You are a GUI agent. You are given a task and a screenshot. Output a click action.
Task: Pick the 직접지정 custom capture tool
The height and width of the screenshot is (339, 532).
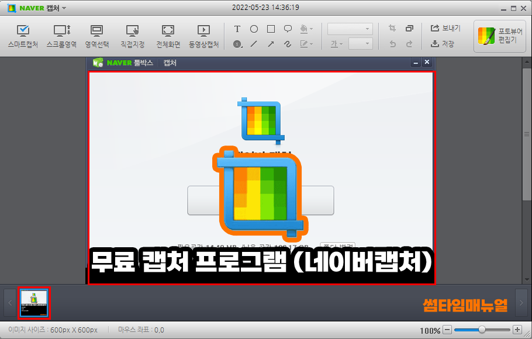tap(133, 36)
